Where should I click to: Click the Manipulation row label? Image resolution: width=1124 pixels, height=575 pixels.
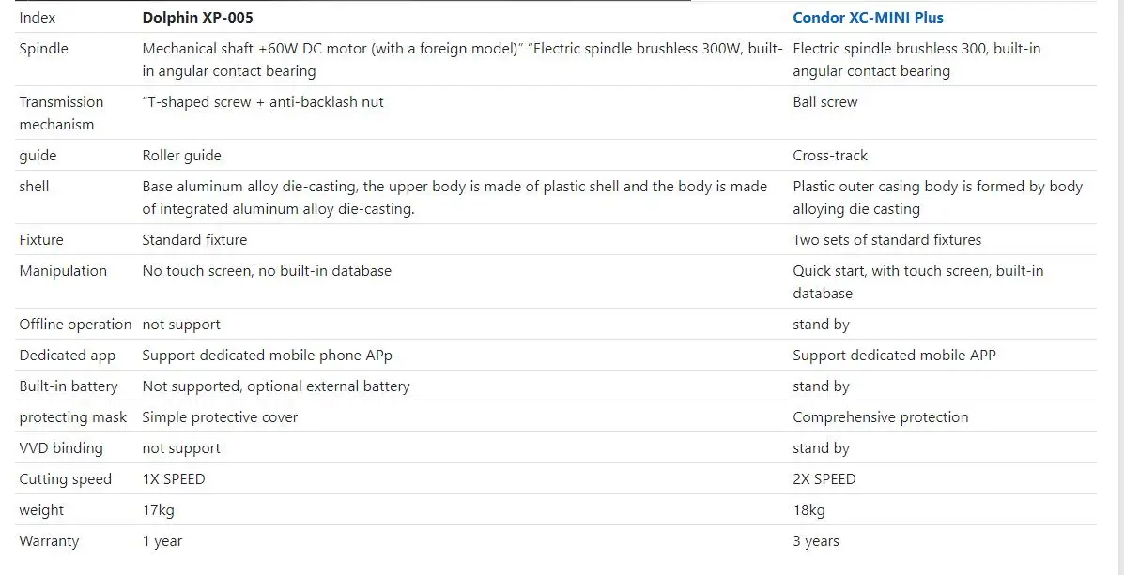[x=63, y=270]
